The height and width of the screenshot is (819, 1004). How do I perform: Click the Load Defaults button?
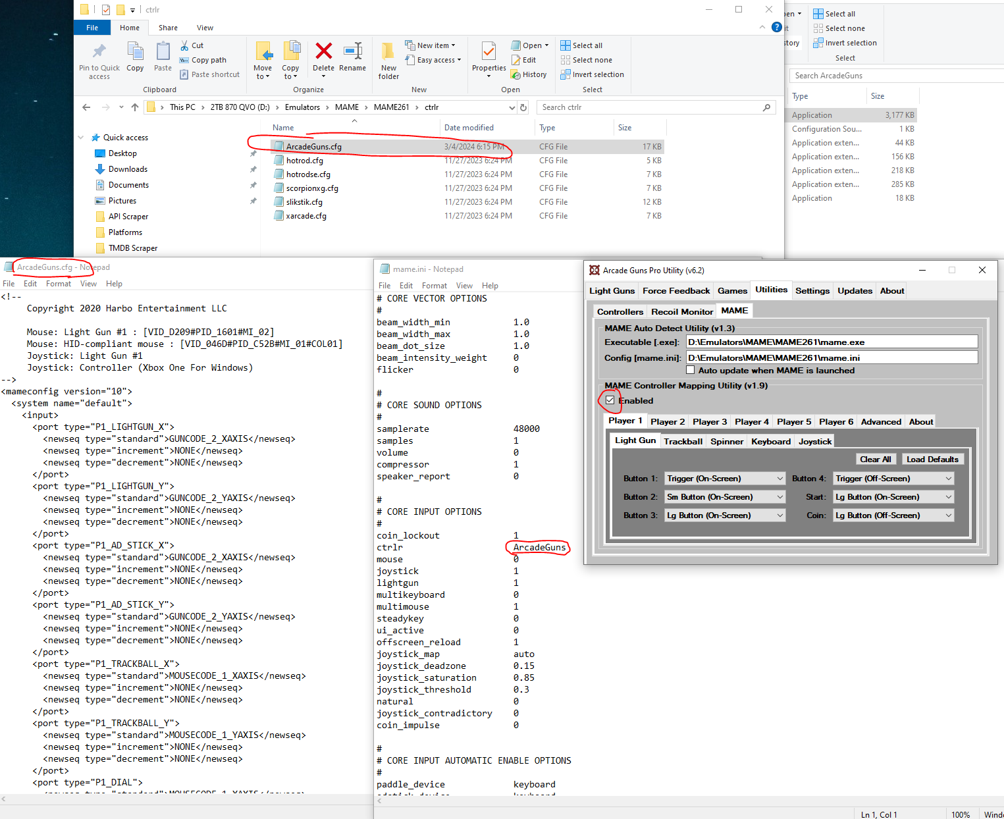coord(932,460)
